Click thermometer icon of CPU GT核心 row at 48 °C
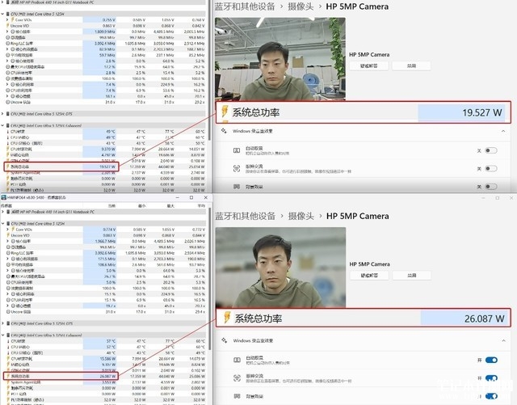 (x=8, y=352)
